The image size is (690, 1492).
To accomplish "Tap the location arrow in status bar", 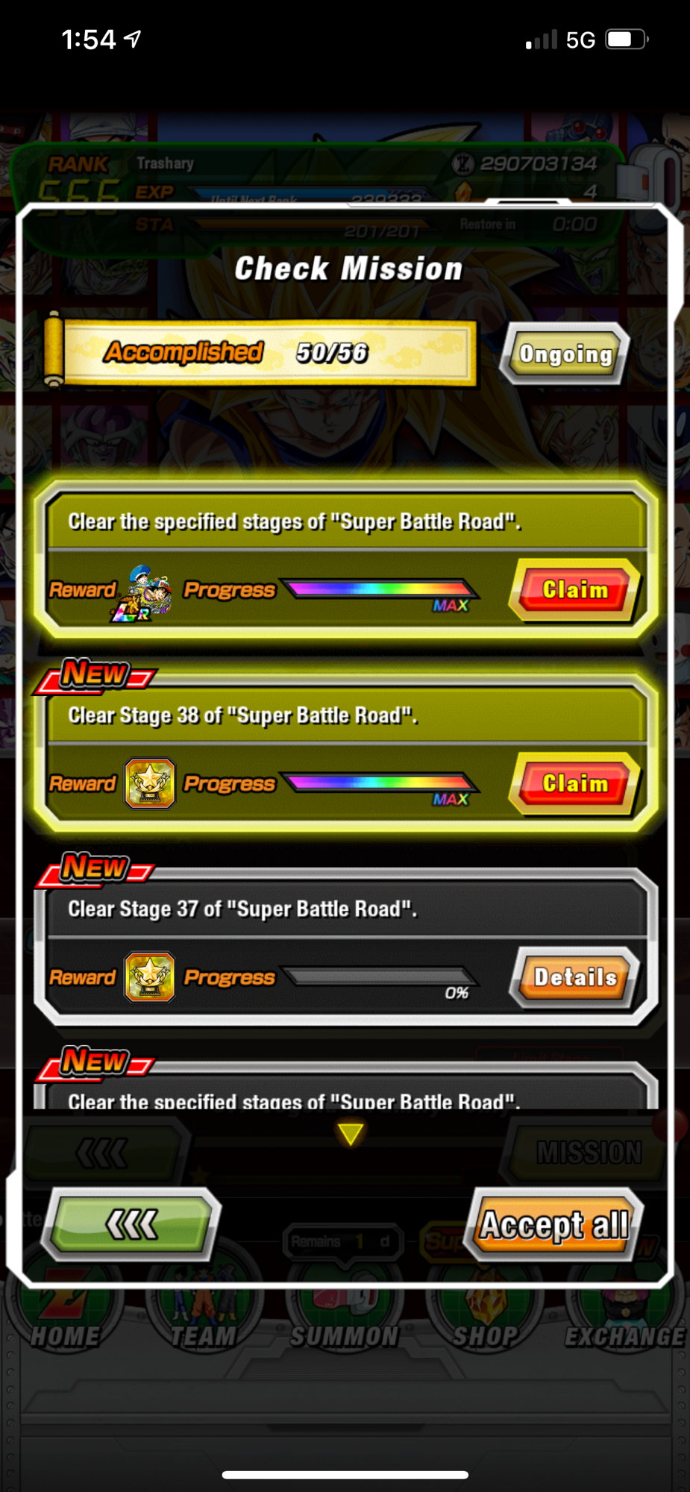I will click(x=133, y=39).
